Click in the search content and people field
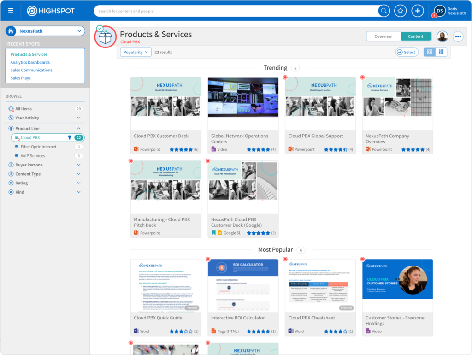Viewport: 472px width, 355px height. pos(236,11)
